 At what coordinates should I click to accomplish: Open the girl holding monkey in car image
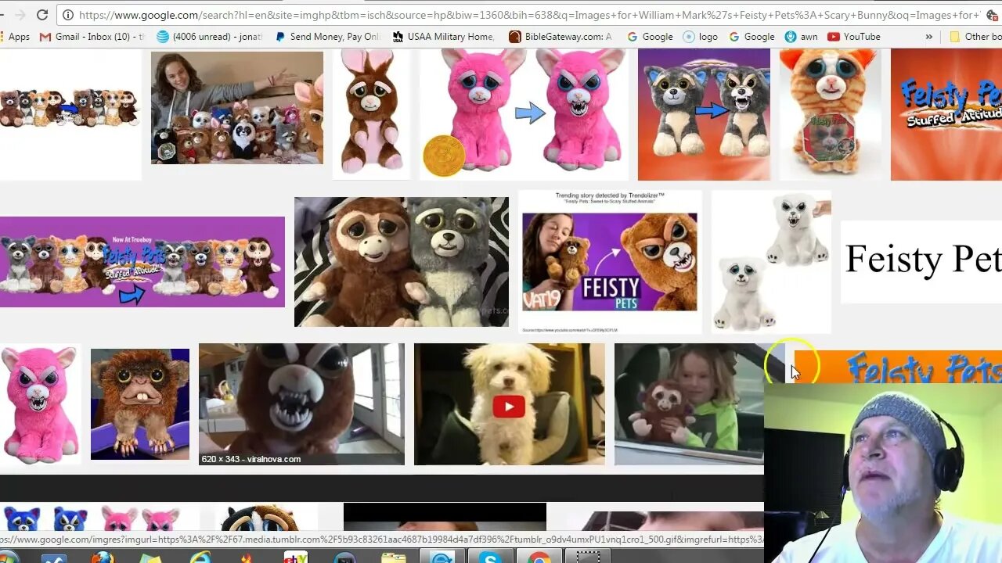689,404
